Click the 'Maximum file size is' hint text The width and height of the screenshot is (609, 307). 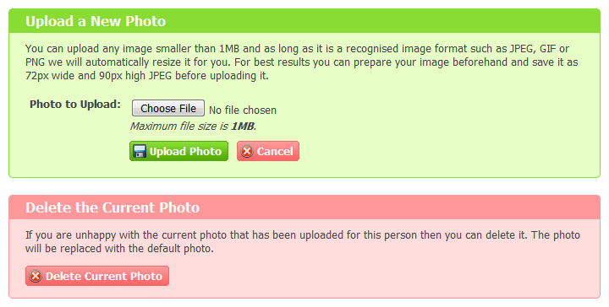pos(179,127)
